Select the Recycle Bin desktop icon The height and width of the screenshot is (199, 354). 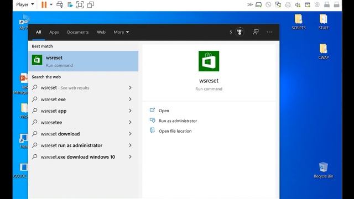point(323,170)
